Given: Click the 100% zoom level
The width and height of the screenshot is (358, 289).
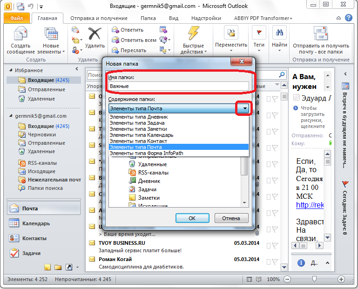Looking at the screenshot, I should coord(273,279).
